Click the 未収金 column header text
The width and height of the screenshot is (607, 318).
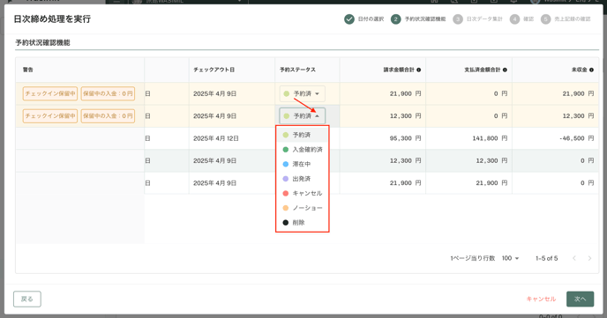(x=579, y=70)
